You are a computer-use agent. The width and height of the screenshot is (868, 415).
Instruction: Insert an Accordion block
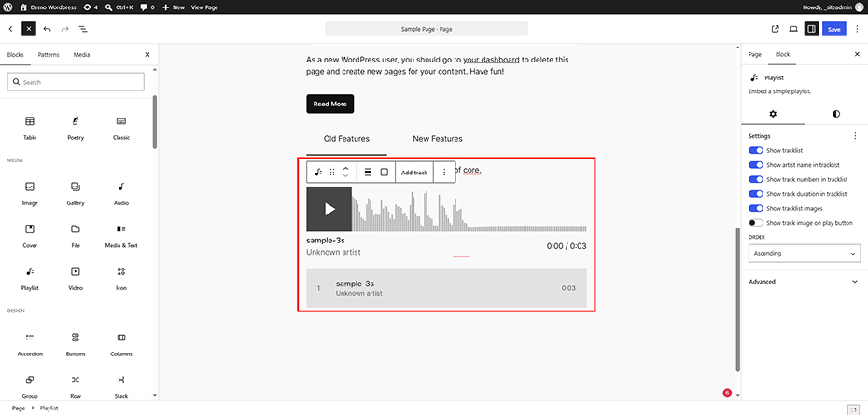[x=30, y=344]
